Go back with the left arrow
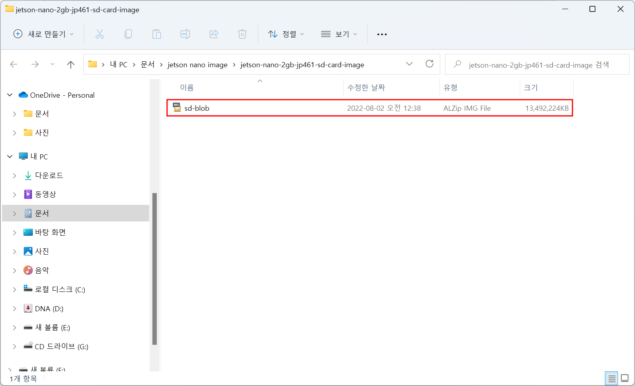 [14, 64]
